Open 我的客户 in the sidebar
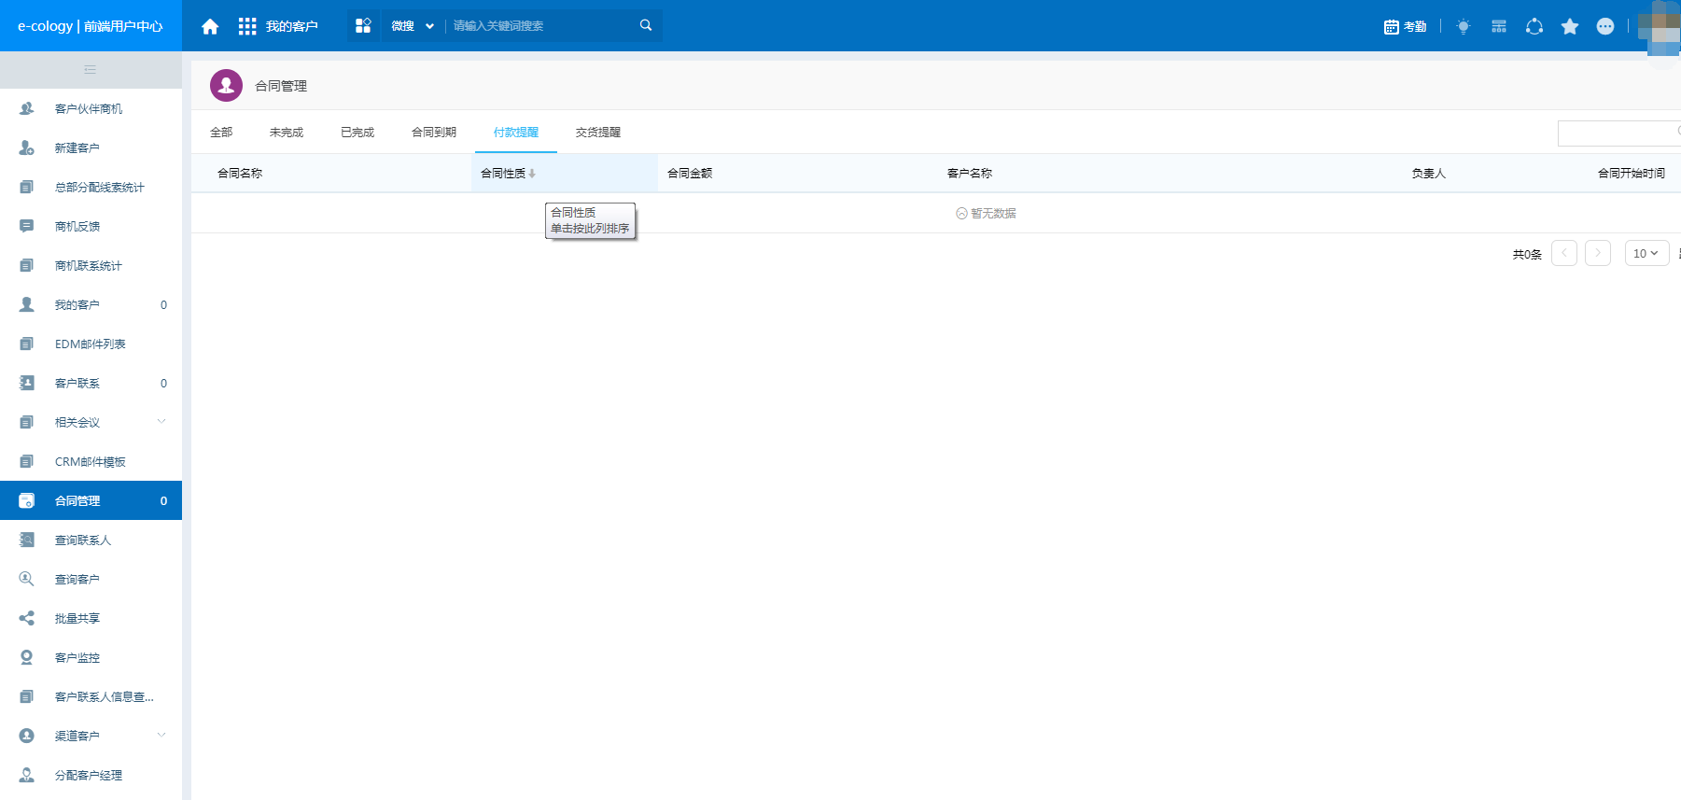This screenshot has width=1681, height=800. tap(91, 305)
